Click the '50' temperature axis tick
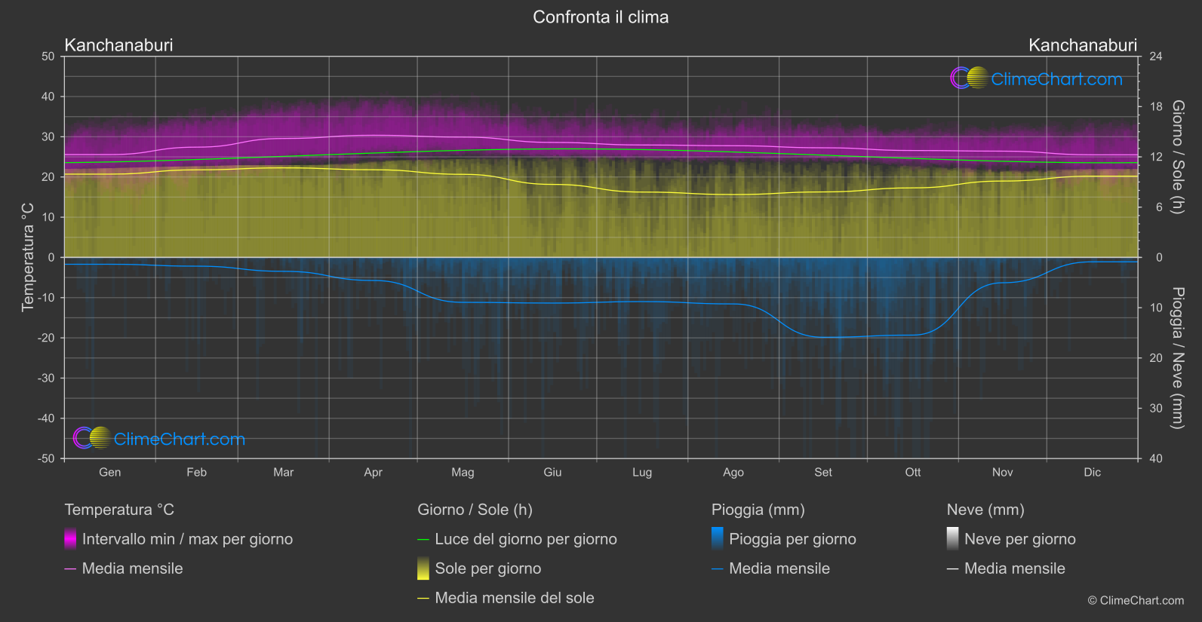 click(x=48, y=57)
